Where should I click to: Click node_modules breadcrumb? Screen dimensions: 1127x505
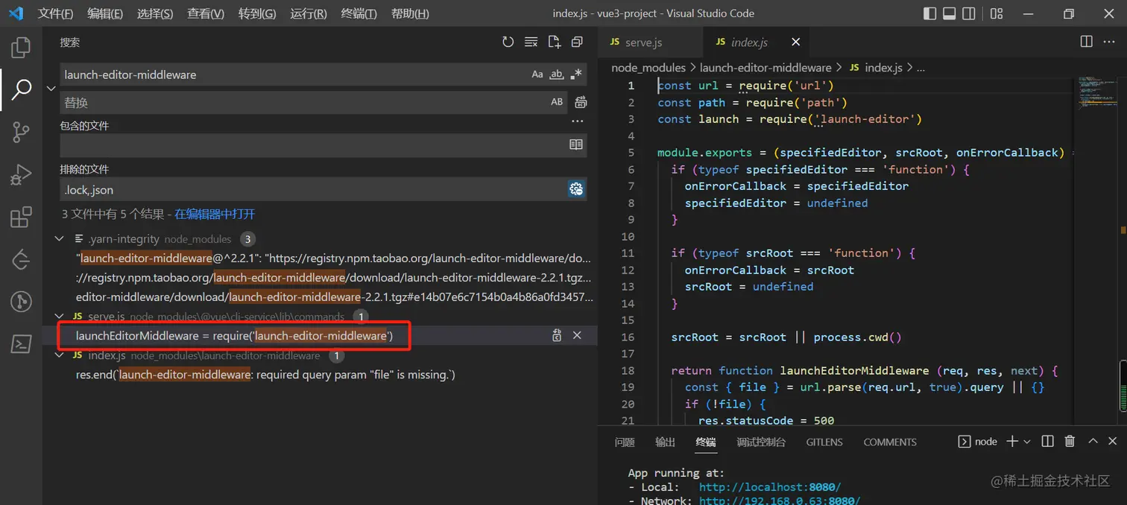648,68
